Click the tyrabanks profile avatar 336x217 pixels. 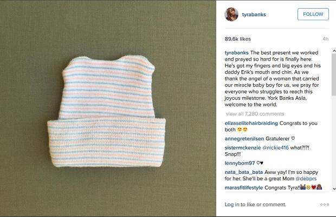(x=231, y=14)
